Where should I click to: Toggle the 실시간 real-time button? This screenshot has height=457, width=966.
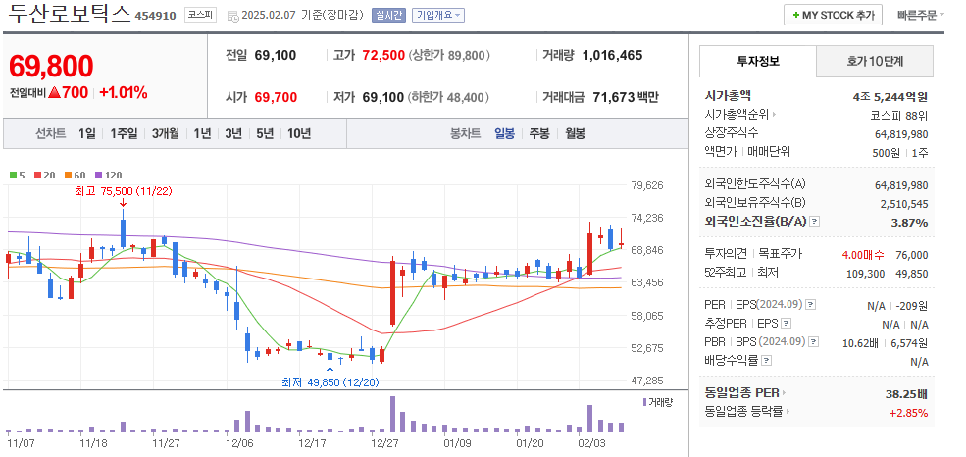[x=388, y=15]
